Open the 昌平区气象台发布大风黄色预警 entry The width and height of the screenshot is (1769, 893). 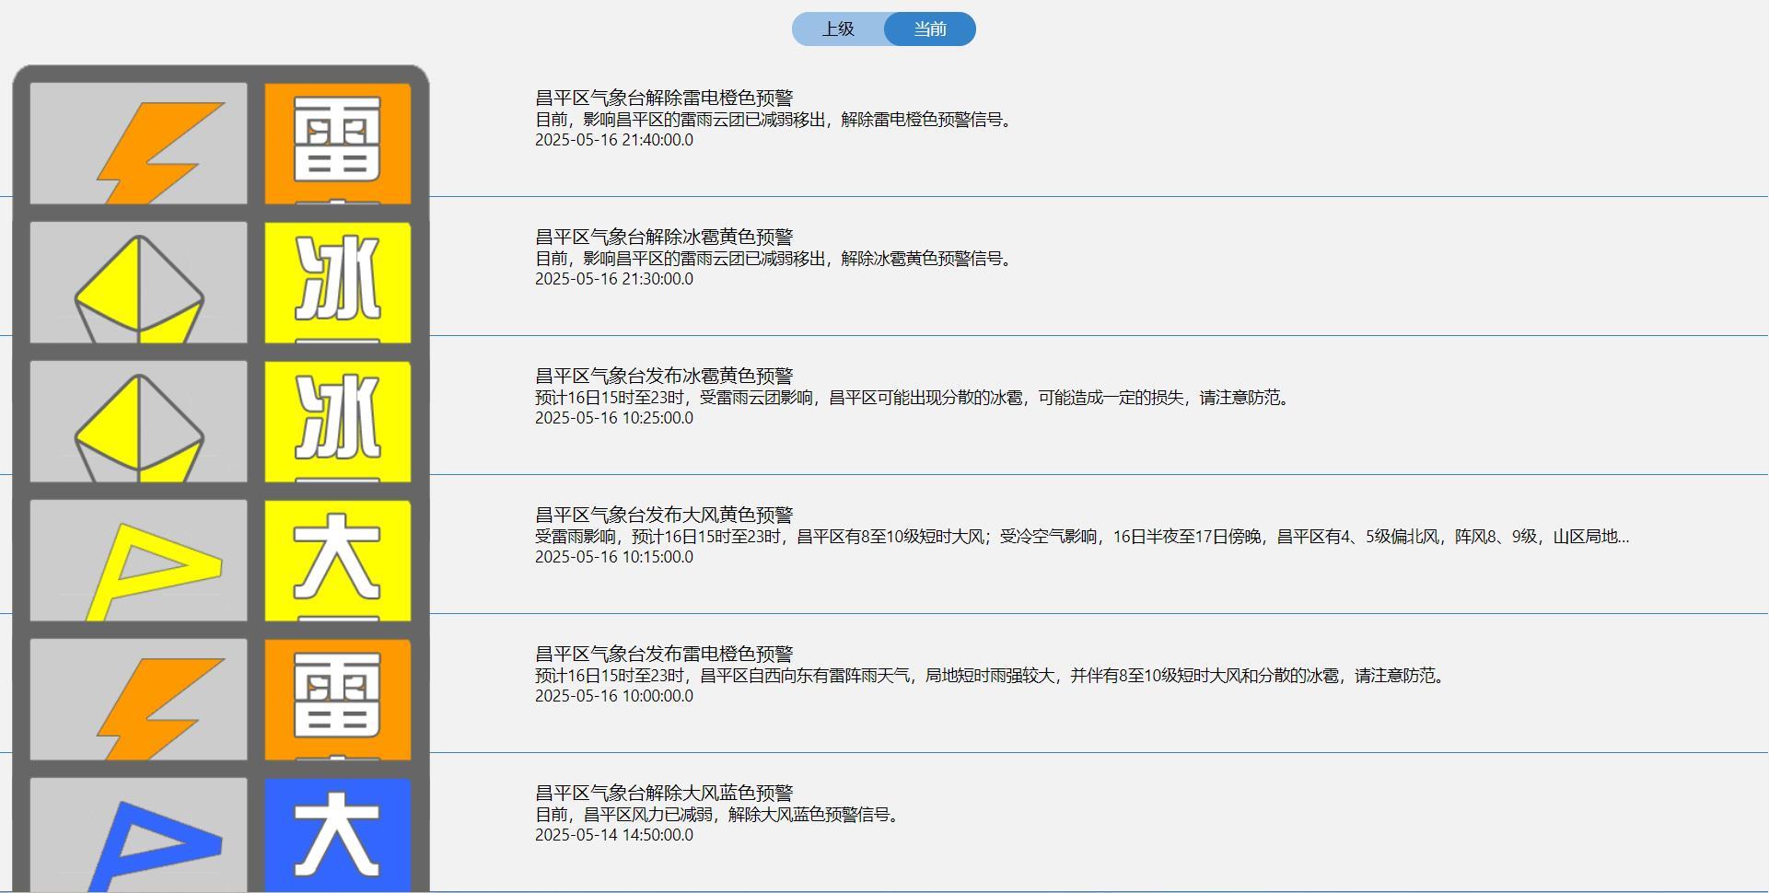667,514
